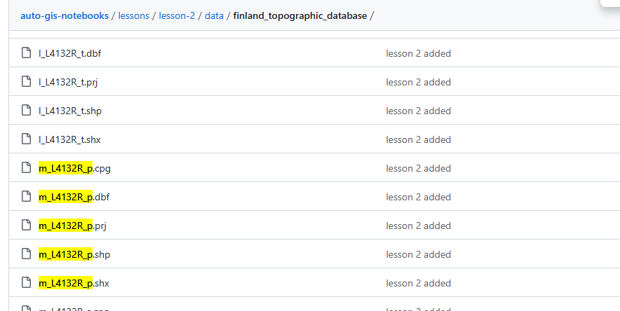Click file icon beside m_L4132R_p.shx

(x=27, y=283)
